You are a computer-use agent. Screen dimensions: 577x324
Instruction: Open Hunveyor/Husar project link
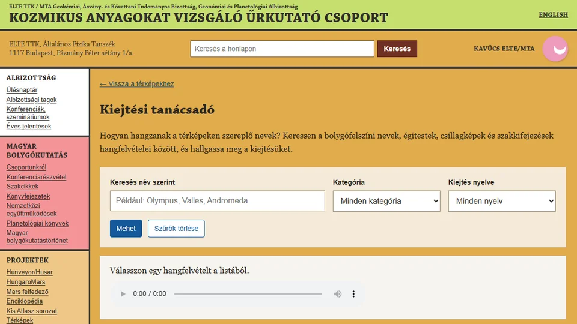click(x=29, y=272)
